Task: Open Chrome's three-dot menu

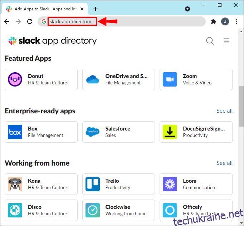Action: 236,21
